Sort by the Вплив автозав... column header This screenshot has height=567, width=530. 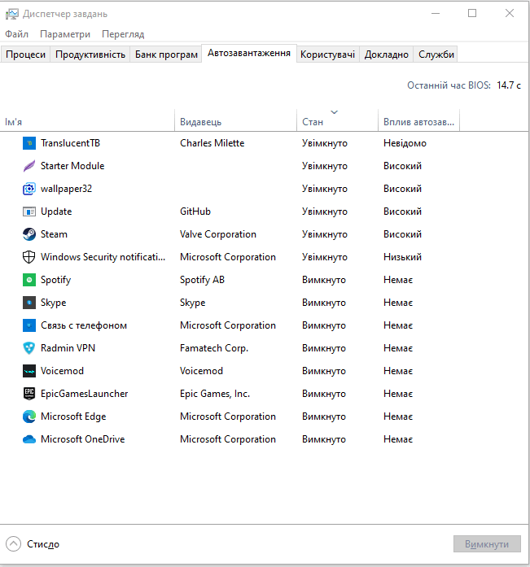[419, 120]
